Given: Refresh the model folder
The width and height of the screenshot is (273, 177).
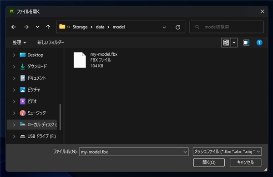Looking at the screenshot, I should 178,27.
